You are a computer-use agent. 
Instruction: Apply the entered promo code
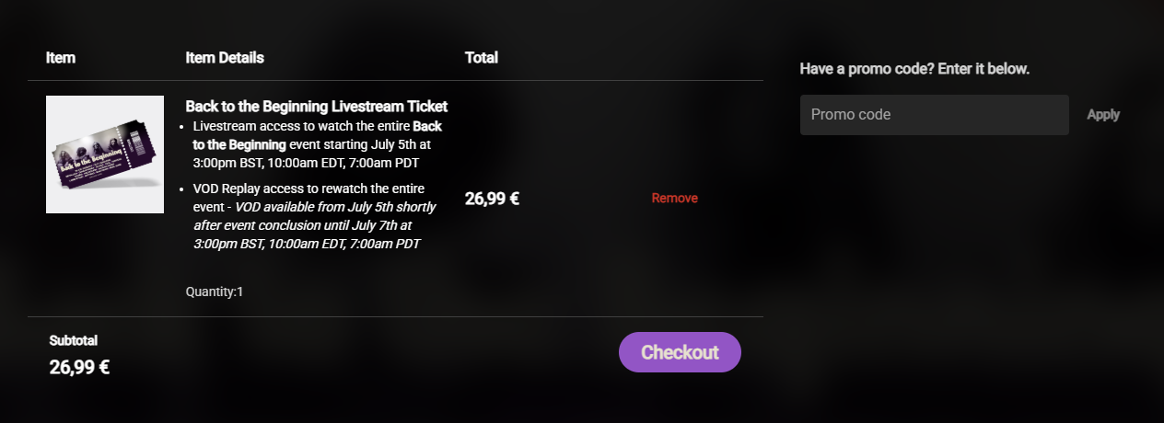pos(1103,115)
